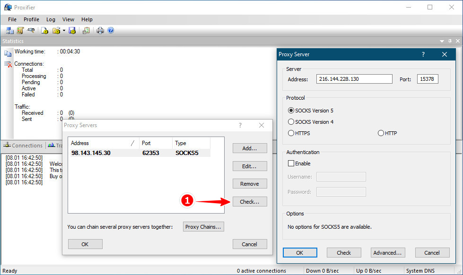This screenshot has height=275, width=463.
Task: Close the Proxy Server dialog
Action: (445, 54)
